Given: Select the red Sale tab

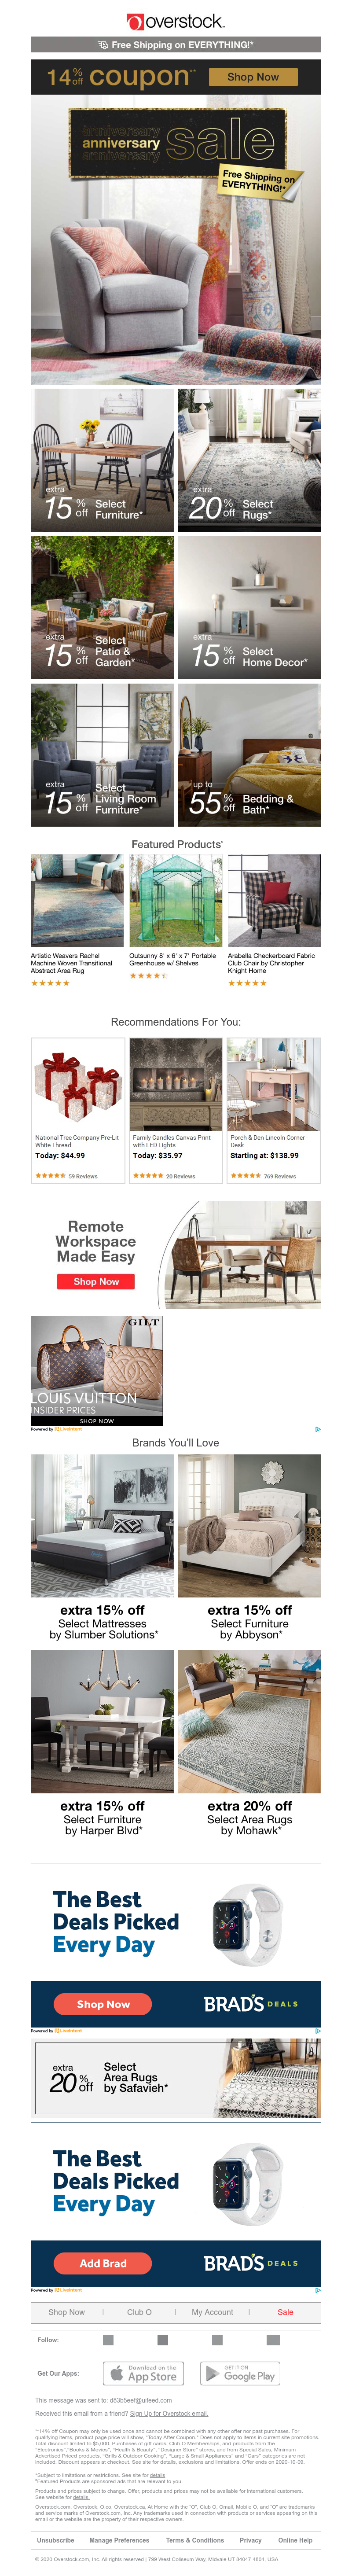Looking at the screenshot, I should [x=285, y=2311].
